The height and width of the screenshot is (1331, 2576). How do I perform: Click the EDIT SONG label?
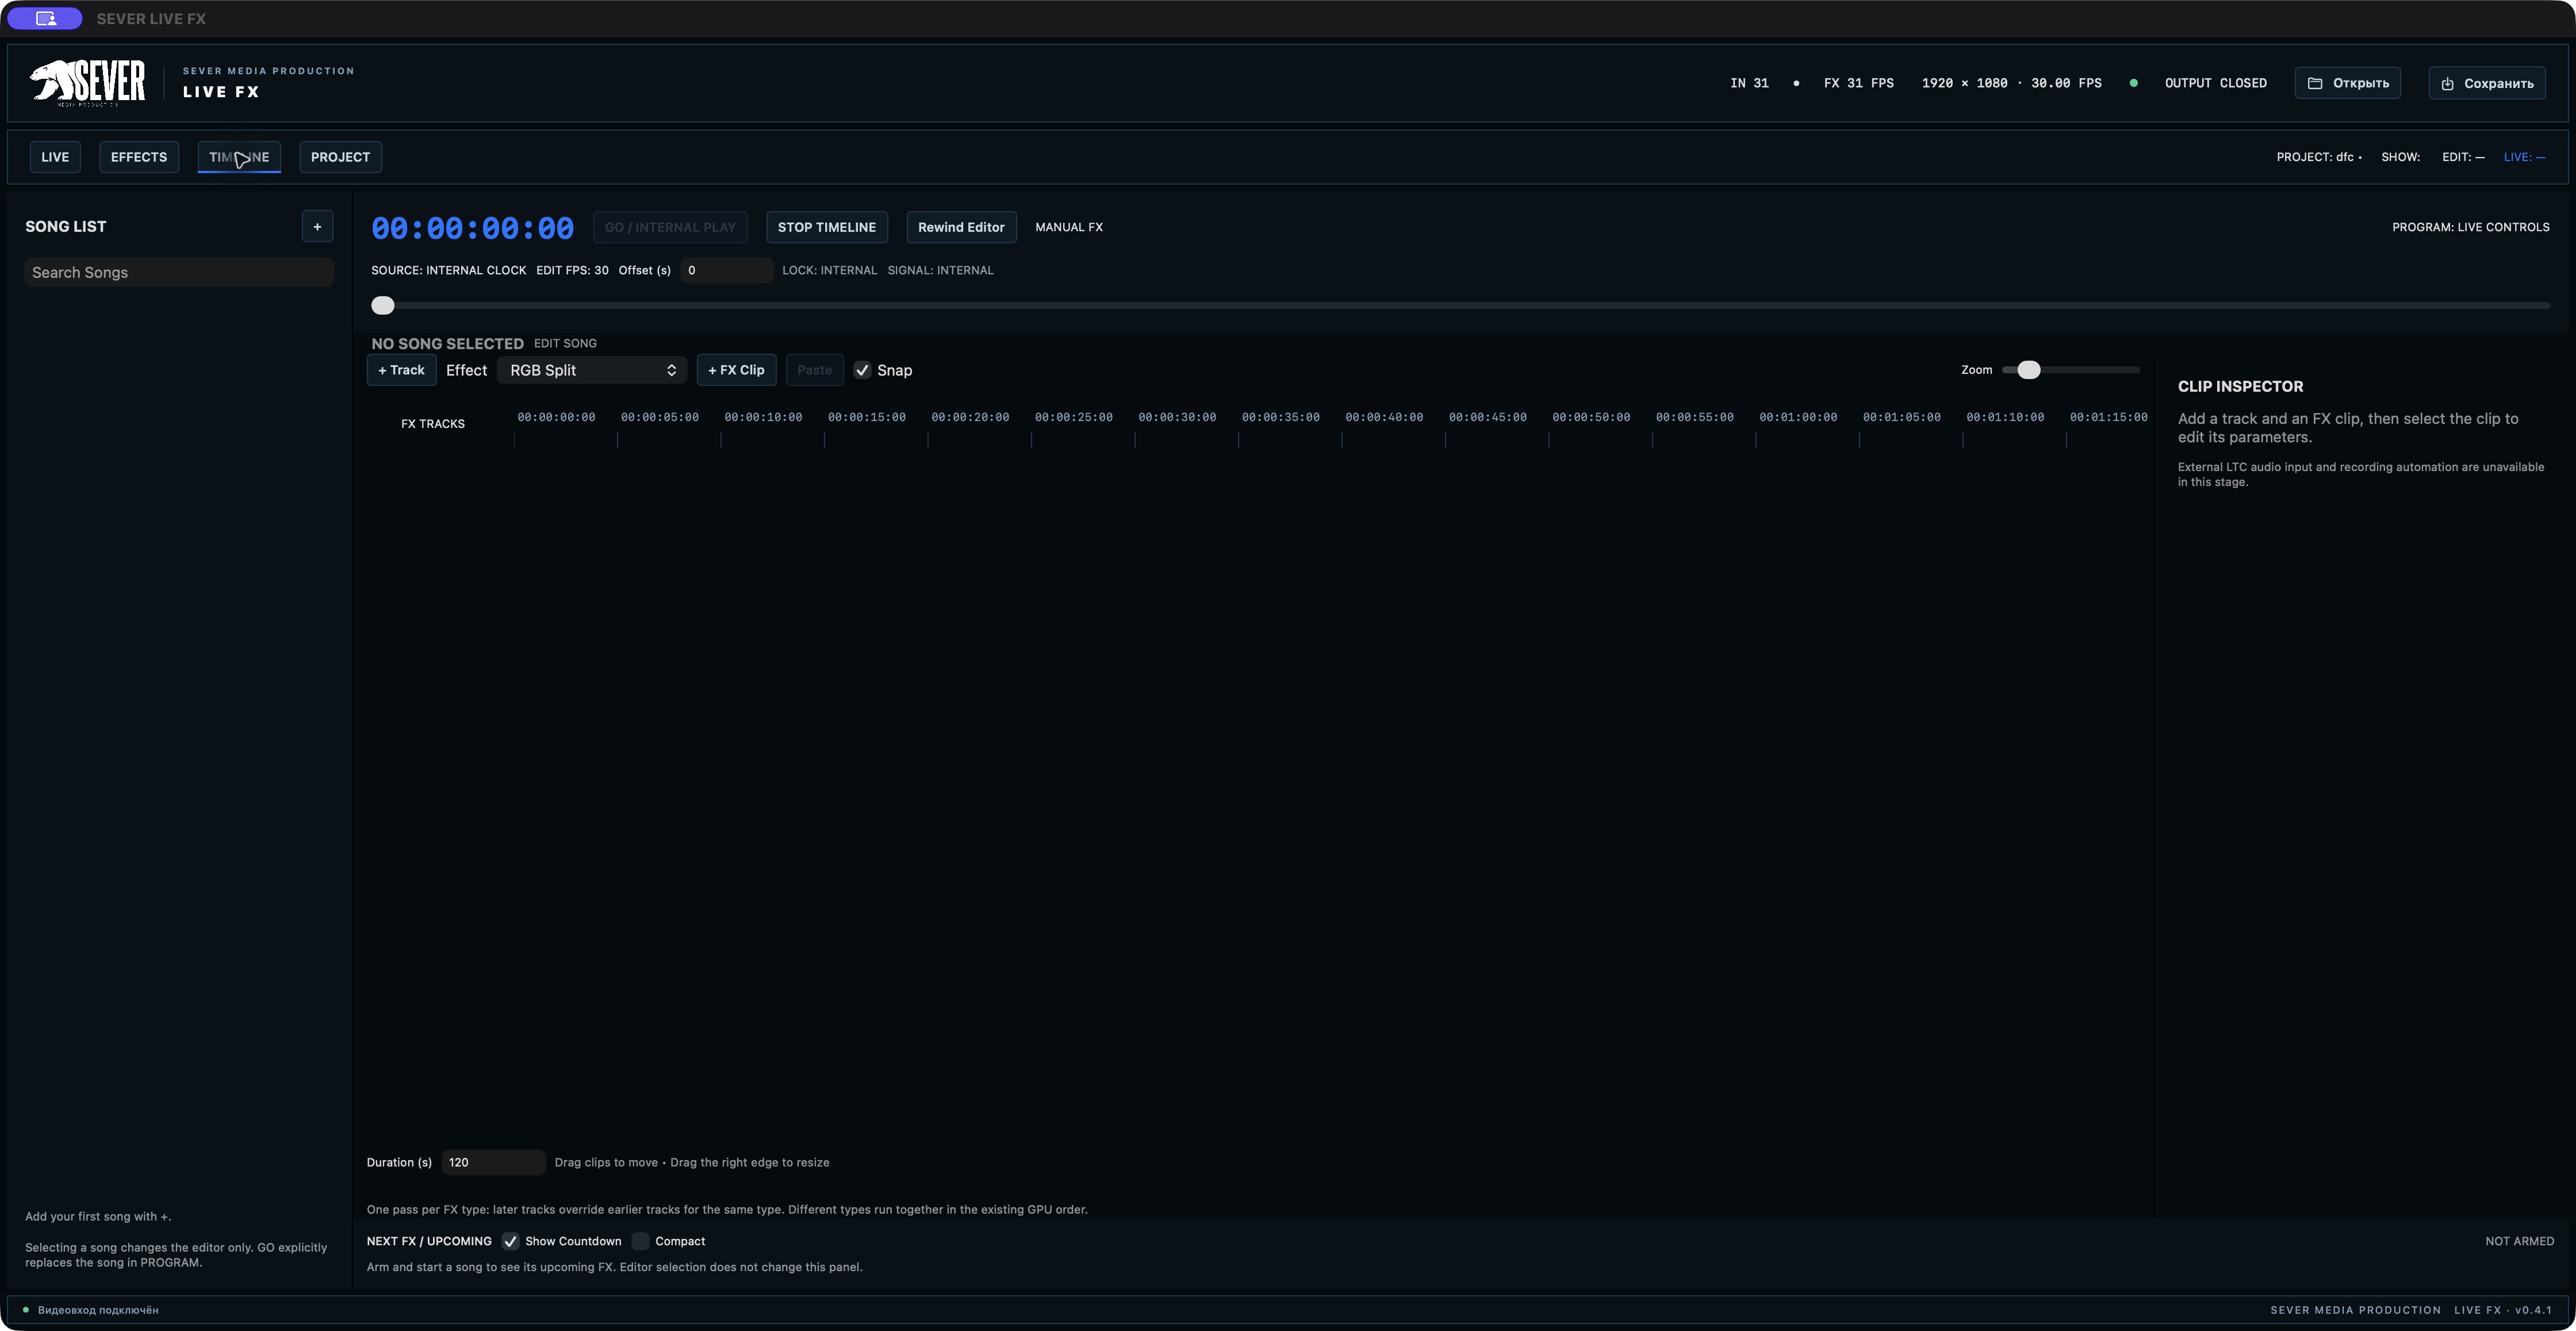(x=565, y=343)
